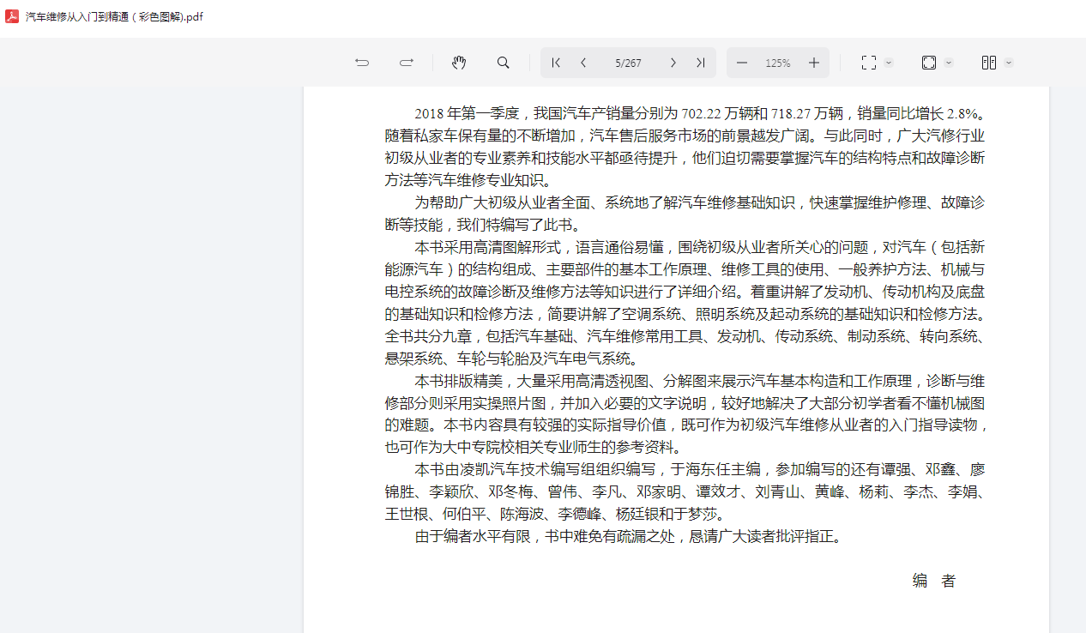Toggle the fit-page view icon
This screenshot has height=633, width=1086.
pos(928,63)
